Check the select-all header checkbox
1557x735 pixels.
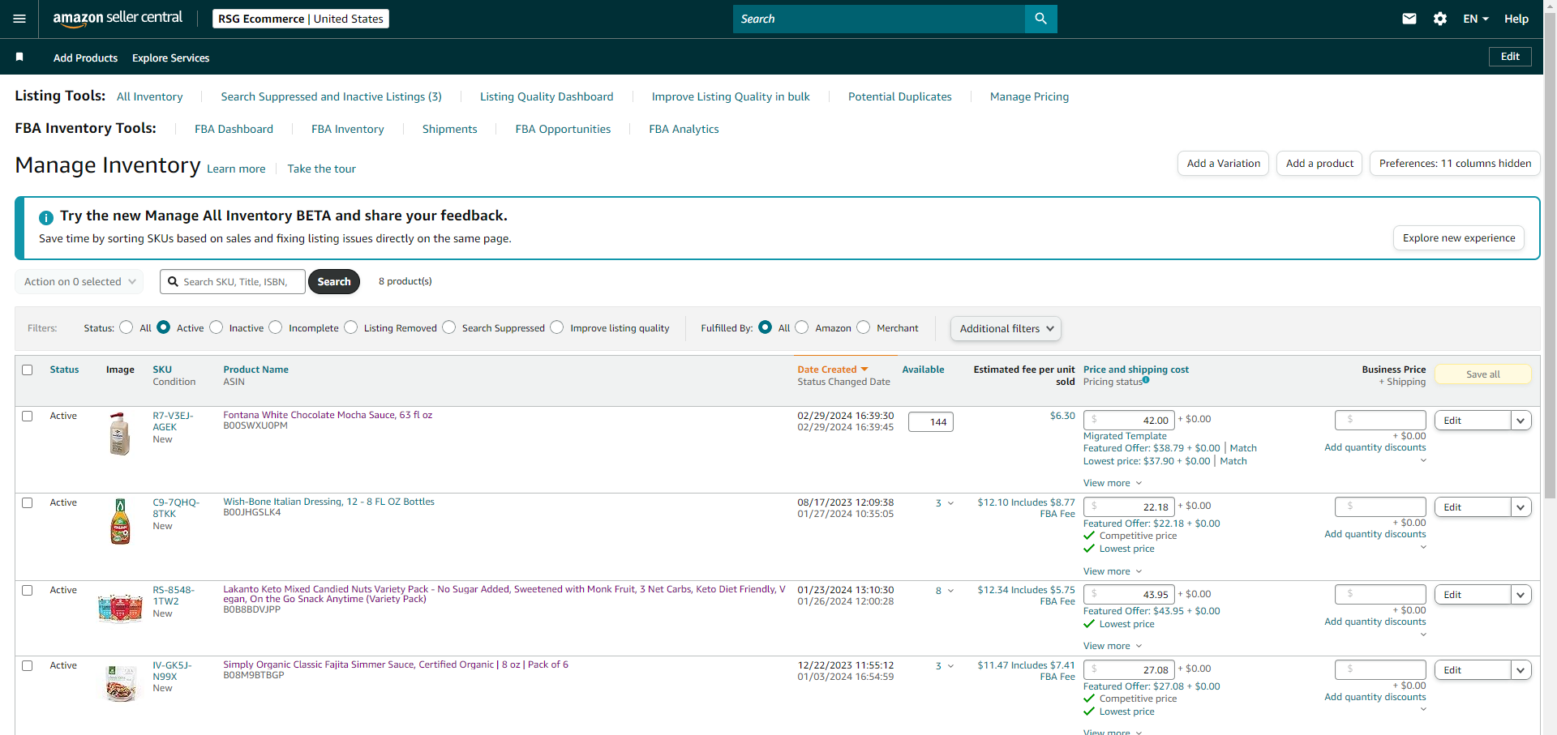pyautogui.click(x=28, y=370)
